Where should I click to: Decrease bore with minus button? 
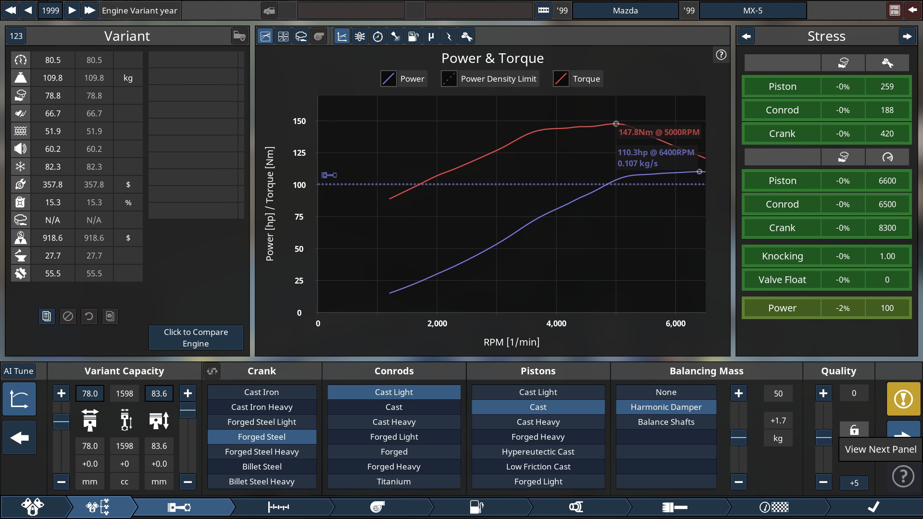tap(61, 482)
